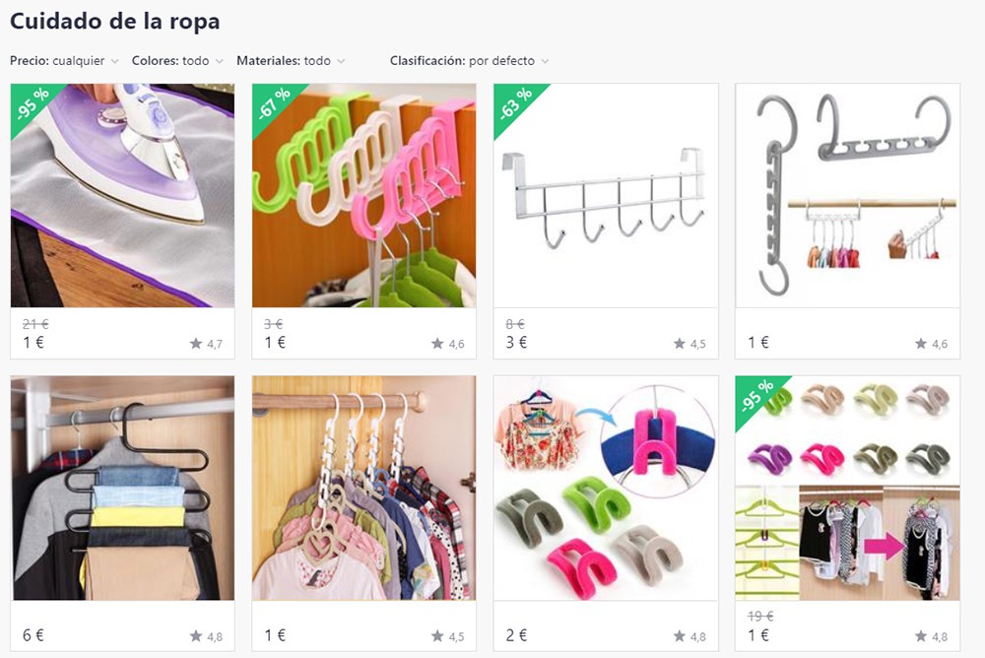Click the -95 % badge on the ironing cloth
The height and width of the screenshot is (658, 985).
tap(33, 104)
